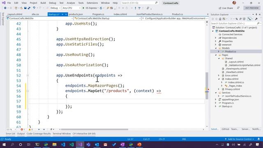Viewport: 263px width, 148px height.
Task: Open the Analyze menu
Action: [71, 3]
